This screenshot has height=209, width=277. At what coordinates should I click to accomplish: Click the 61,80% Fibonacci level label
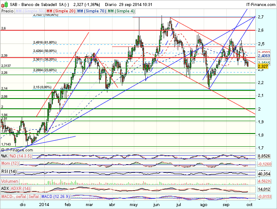(45, 43)
